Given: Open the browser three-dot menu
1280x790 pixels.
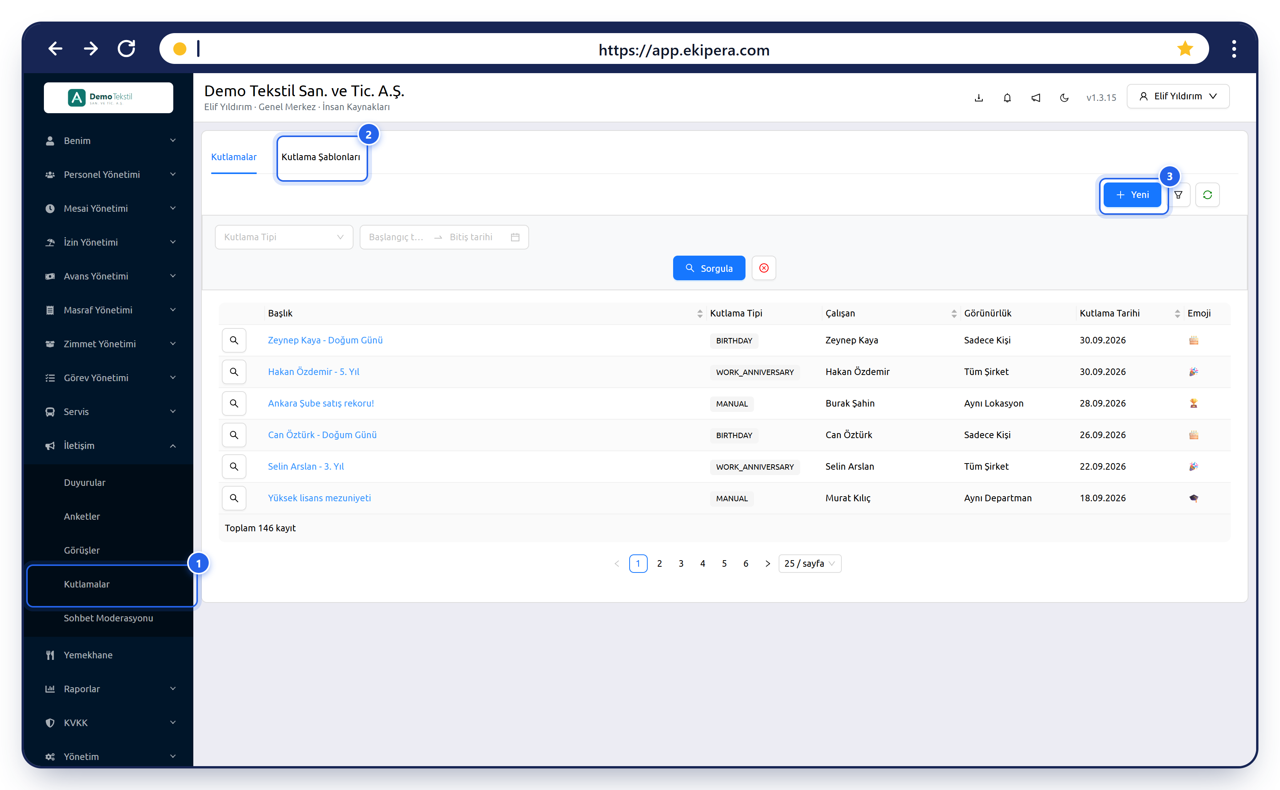Looking at the screenshot, I should click(x=1234, y=49).
